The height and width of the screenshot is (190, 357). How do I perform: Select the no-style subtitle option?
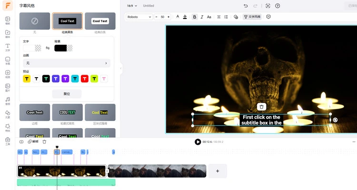[35, 21]
